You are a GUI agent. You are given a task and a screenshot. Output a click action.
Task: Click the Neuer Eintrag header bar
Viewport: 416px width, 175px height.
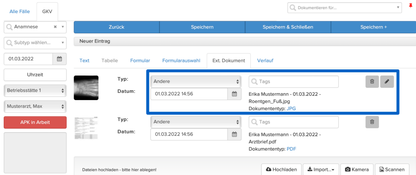245,41
